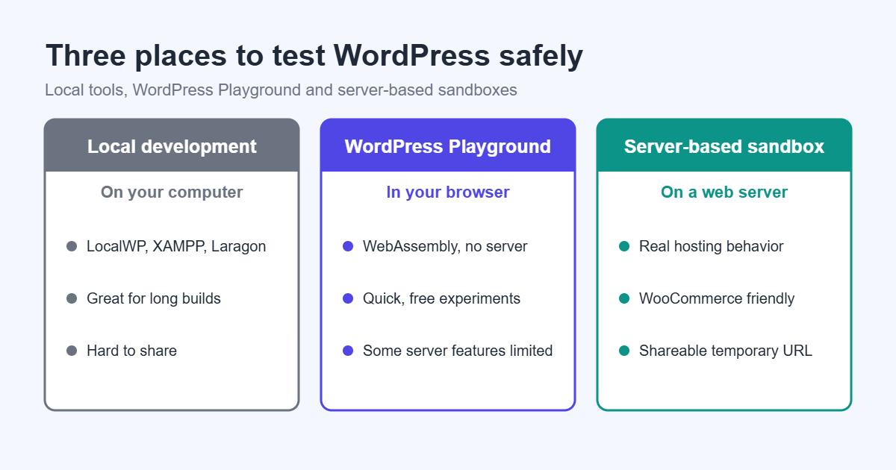Click the 'LocalWP, XAMPP, Laragon' text
This screenshot has width=896, height=470.
[x=176, y=246]
